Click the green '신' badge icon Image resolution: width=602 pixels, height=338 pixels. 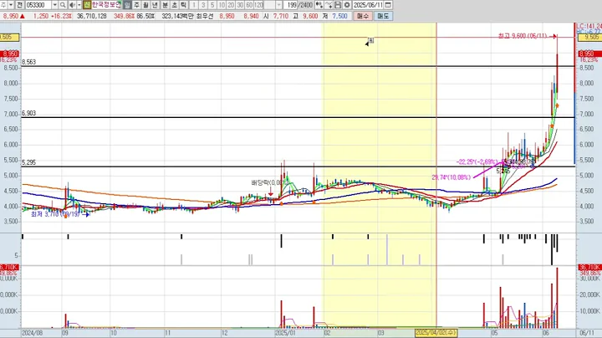(x=87, y=5)
